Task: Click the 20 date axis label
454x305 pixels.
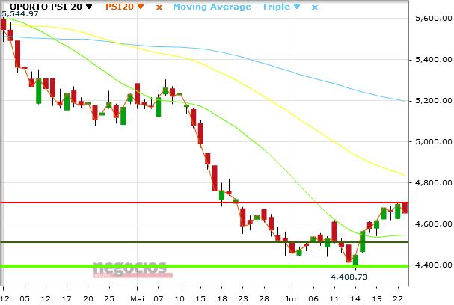Action: click(88, 298)
